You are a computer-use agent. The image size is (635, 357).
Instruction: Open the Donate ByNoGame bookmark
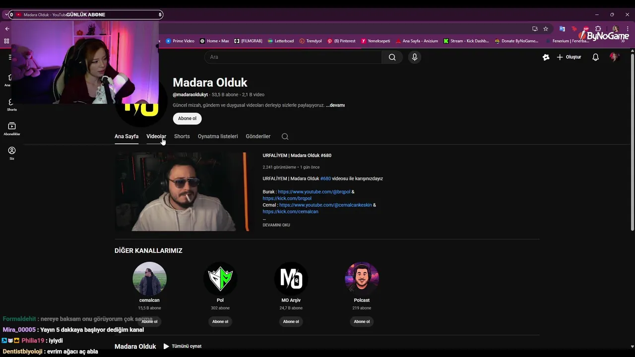[x=516, y=41]
